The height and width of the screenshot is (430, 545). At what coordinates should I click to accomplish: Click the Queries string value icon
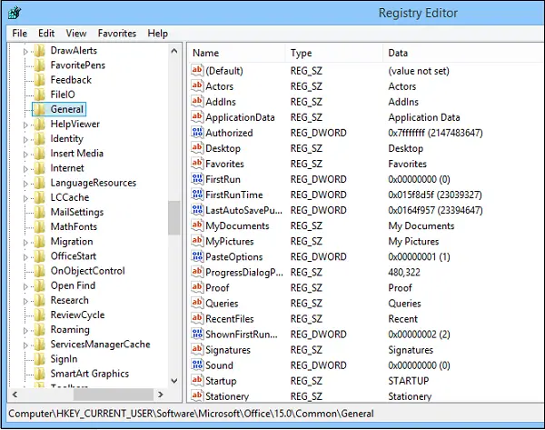pos(197,303)
